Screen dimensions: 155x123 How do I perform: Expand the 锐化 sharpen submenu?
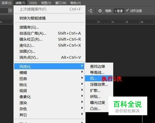tap(50, 85)
